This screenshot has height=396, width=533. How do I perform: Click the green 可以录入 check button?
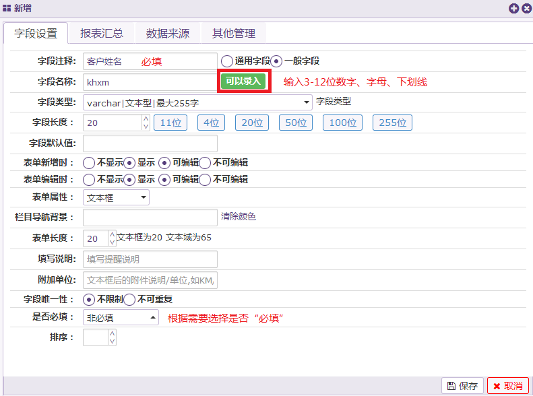tap(243, 81)
